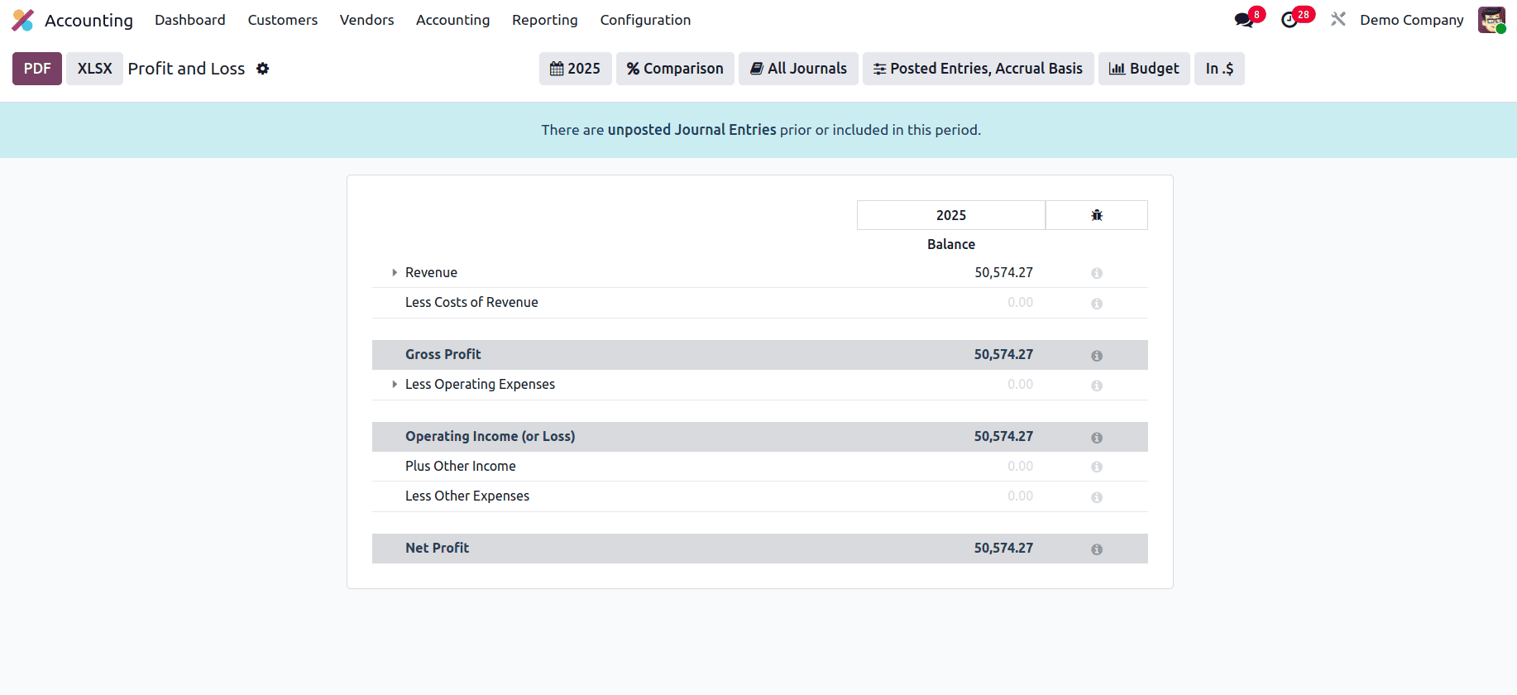The width and height of the screenshot is (1517, 695).
Task: Click the info icon on Revenue row
Action: click(x=1097, y=273)
